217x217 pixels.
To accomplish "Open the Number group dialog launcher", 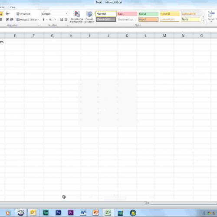I will 67,25.
